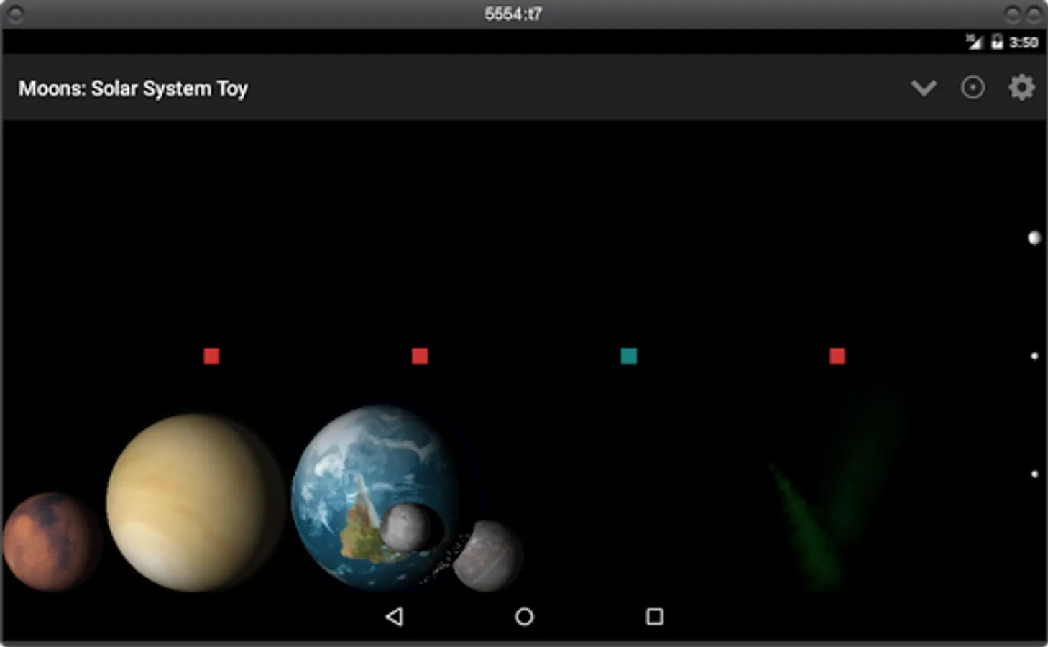Tap the battery icon in status bar
The height and width of the screenshot is (647, 1048).
[997, 42]
